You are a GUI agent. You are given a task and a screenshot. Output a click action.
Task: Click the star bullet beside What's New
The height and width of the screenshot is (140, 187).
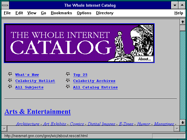click(x=10, y=74)
